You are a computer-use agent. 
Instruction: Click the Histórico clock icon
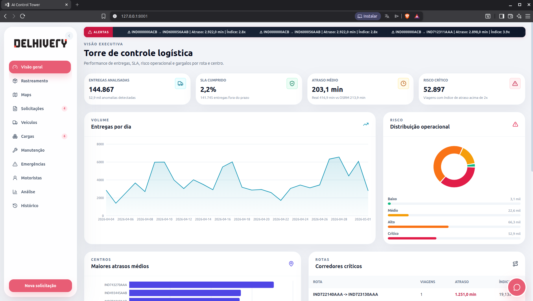(15, 206)
